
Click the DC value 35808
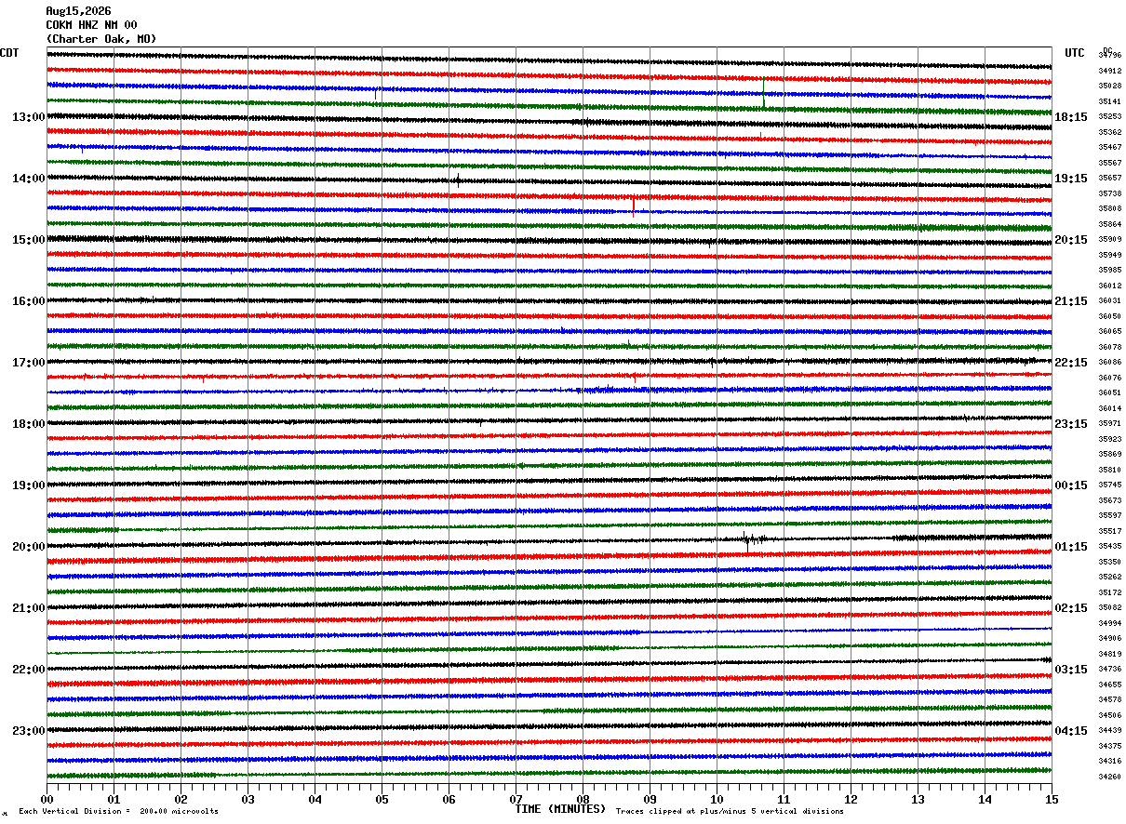pos(1109,209)
